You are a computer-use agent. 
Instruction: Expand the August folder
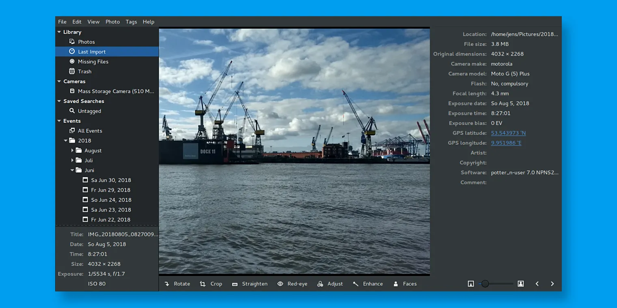click(x=73, y=150)
